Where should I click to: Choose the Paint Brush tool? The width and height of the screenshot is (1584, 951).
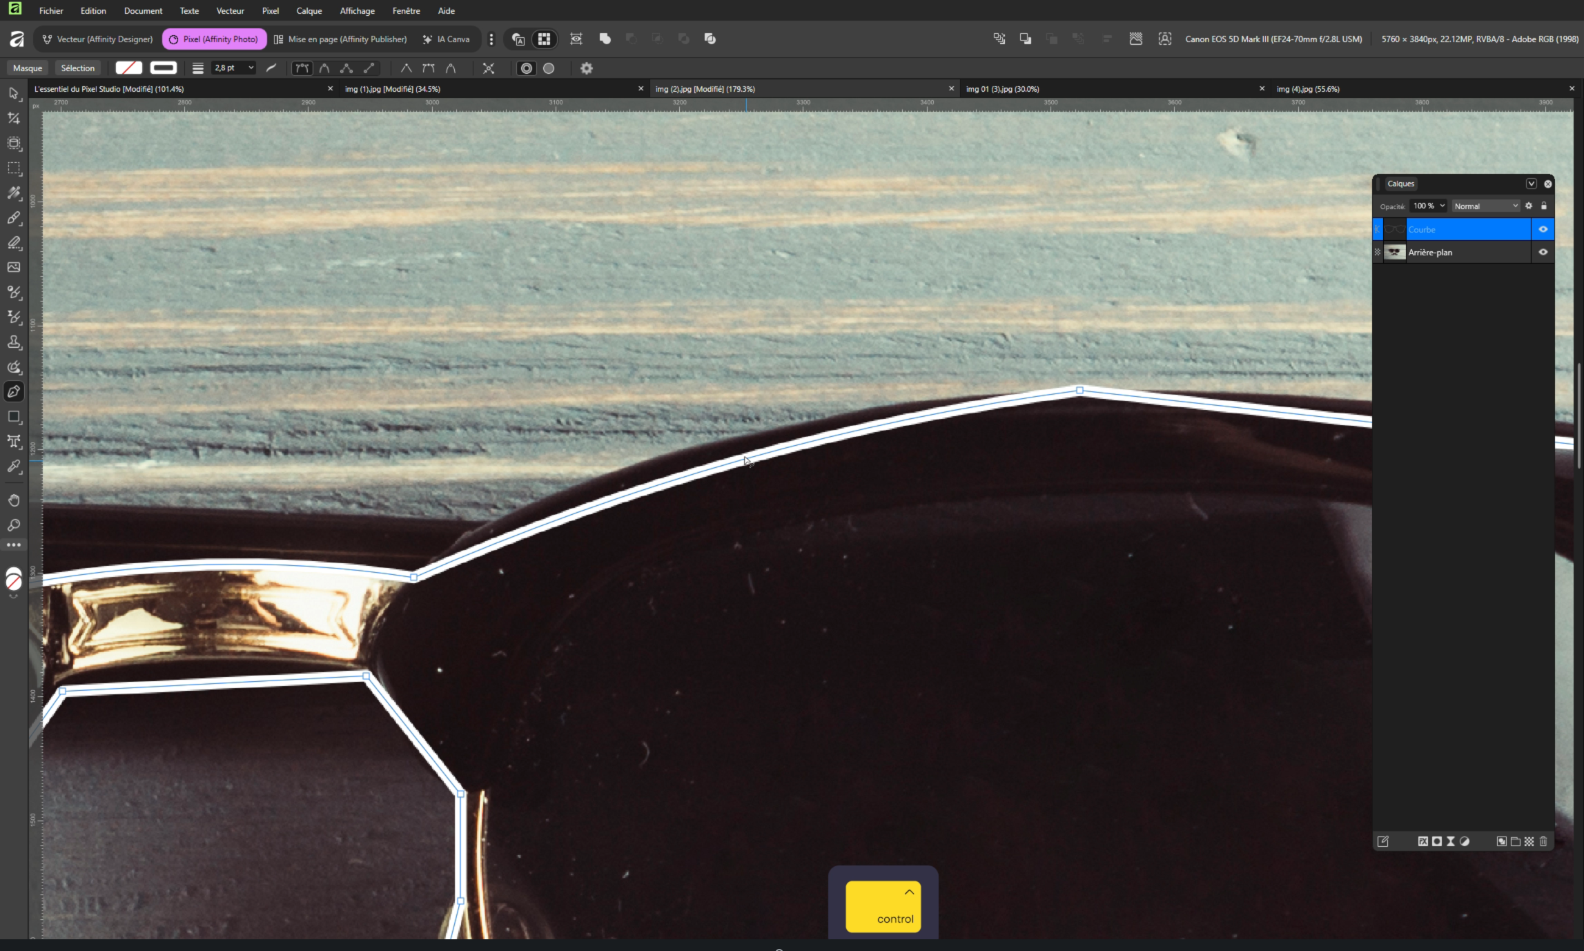coord(14,218)
